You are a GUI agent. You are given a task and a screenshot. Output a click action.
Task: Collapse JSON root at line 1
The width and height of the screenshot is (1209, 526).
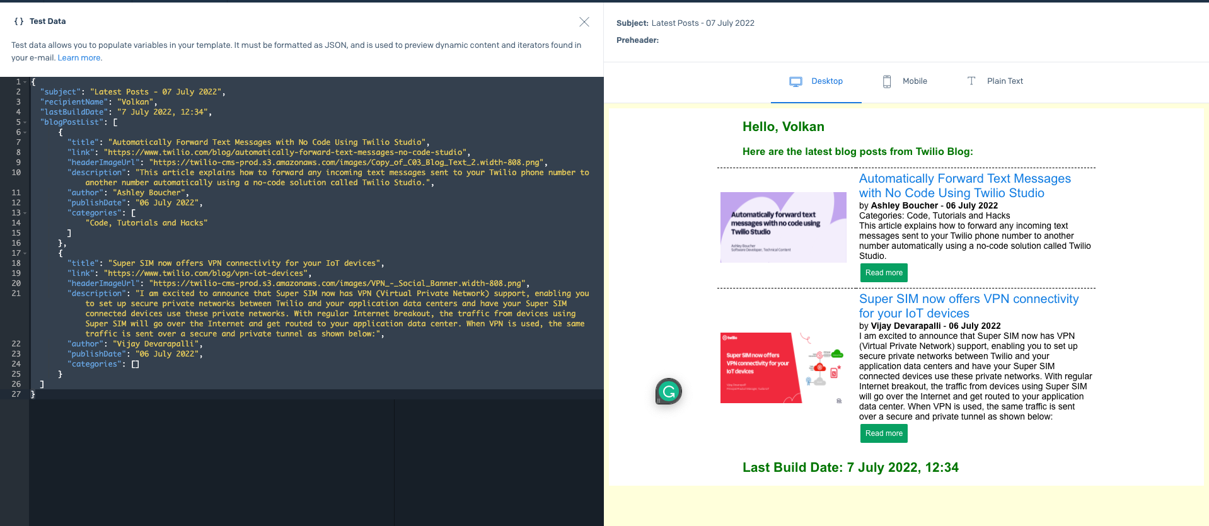click(x=25, y=82)
